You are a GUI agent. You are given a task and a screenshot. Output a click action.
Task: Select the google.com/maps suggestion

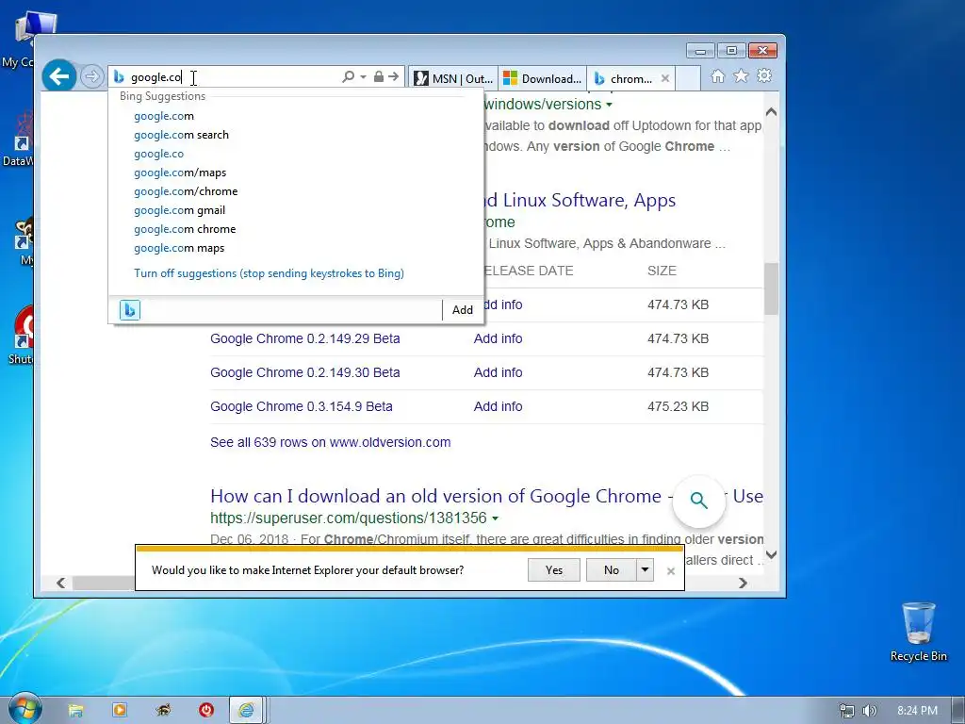coord(180,173)
